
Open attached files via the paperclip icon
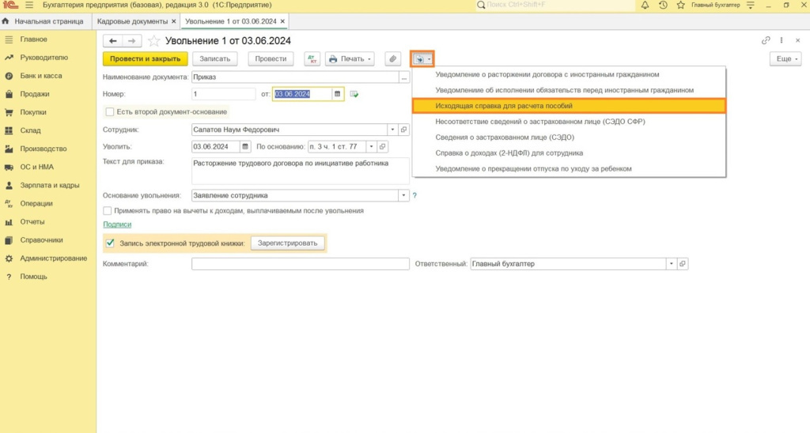(392, 59)
